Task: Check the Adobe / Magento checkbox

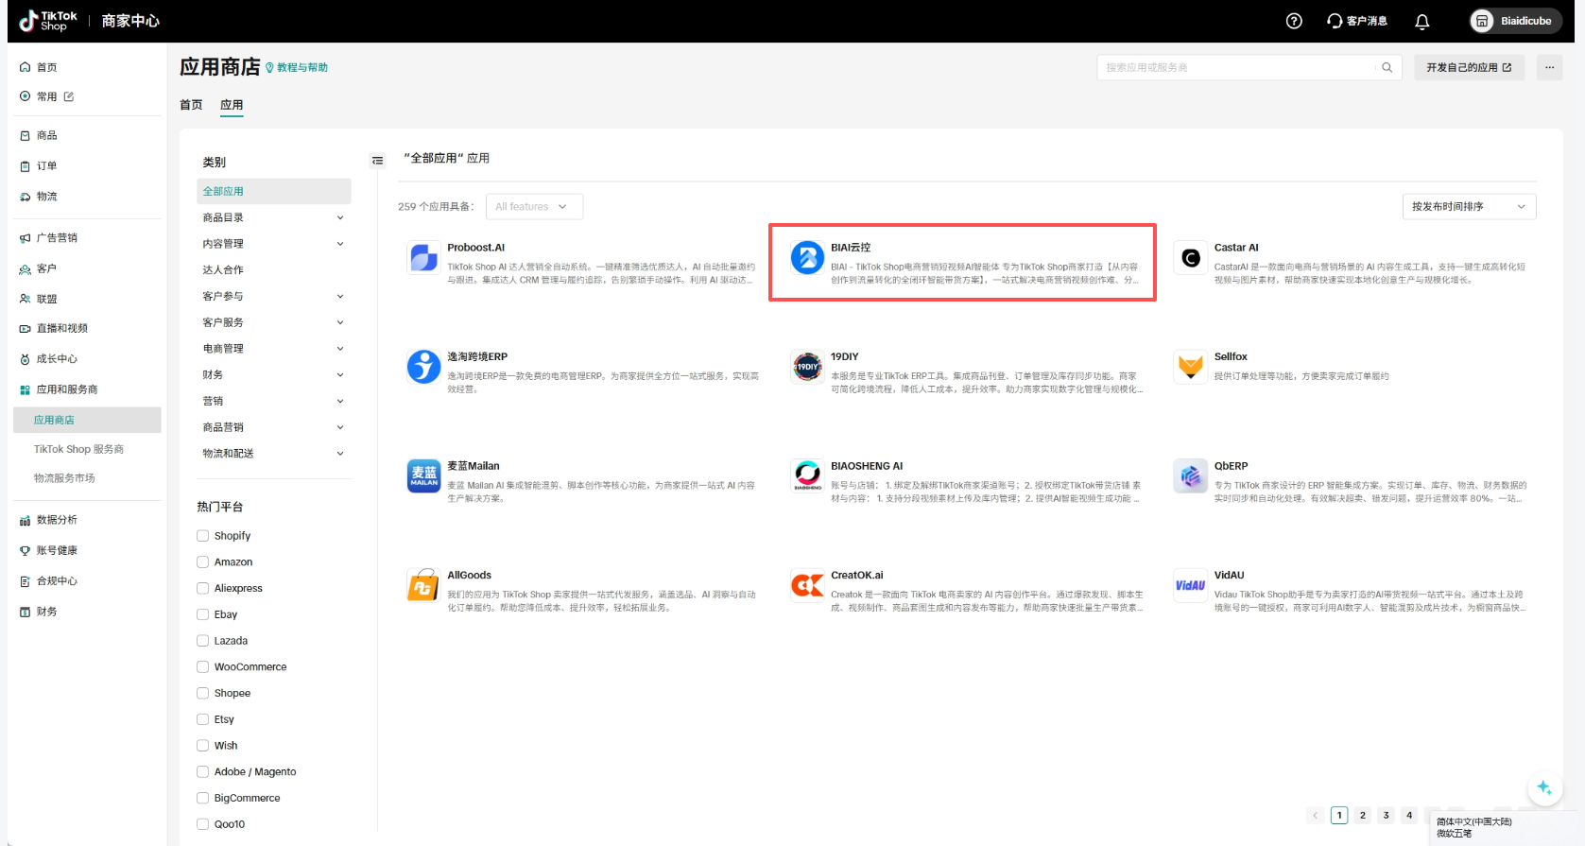Action: 202,772
